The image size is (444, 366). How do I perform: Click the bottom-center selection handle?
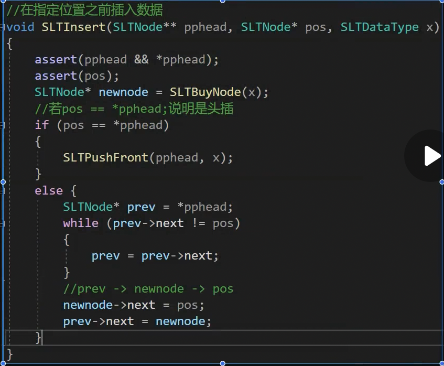[223, 363]
